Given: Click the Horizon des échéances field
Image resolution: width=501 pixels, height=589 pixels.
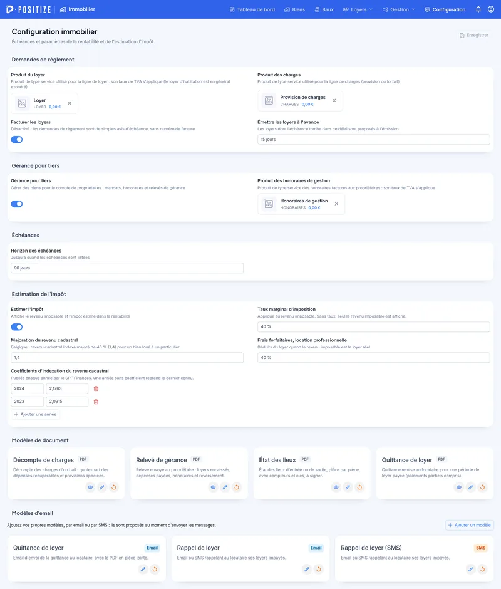Looking at the screenshot, I should [127, 268].
